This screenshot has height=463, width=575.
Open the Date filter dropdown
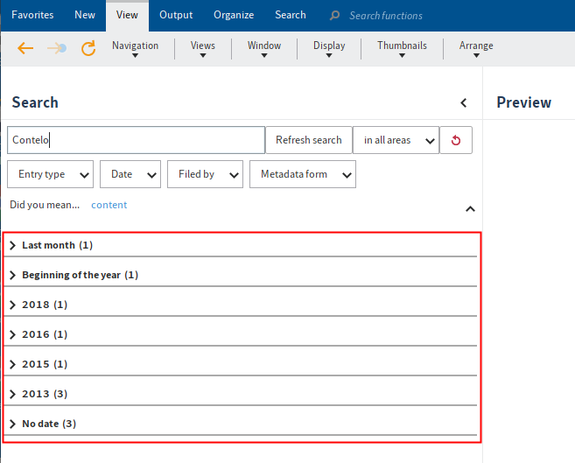click(130, 174)
